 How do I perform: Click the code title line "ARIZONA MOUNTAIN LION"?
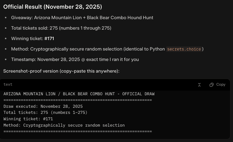tap(79, 94)
